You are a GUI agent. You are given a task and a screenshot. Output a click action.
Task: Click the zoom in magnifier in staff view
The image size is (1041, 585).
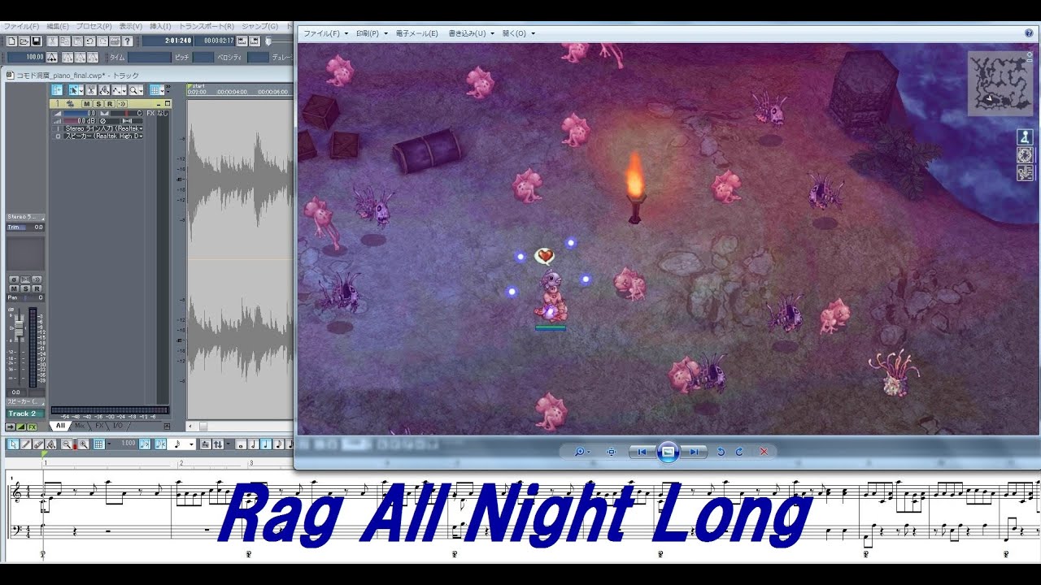pos(84,444)
